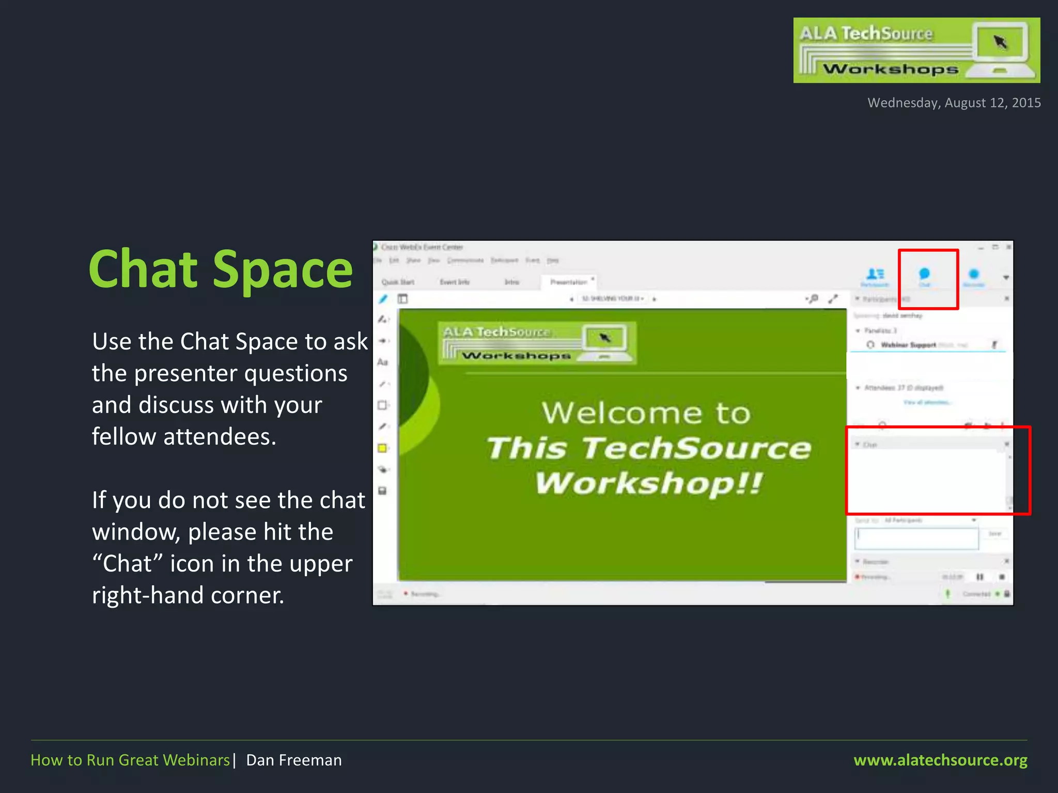The image size is (1058, 793).
Task: Click the Participants panel icon
Action: 875,275
